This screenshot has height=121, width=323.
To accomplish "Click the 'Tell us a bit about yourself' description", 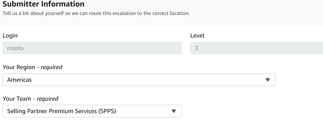I will click(96, 14).
